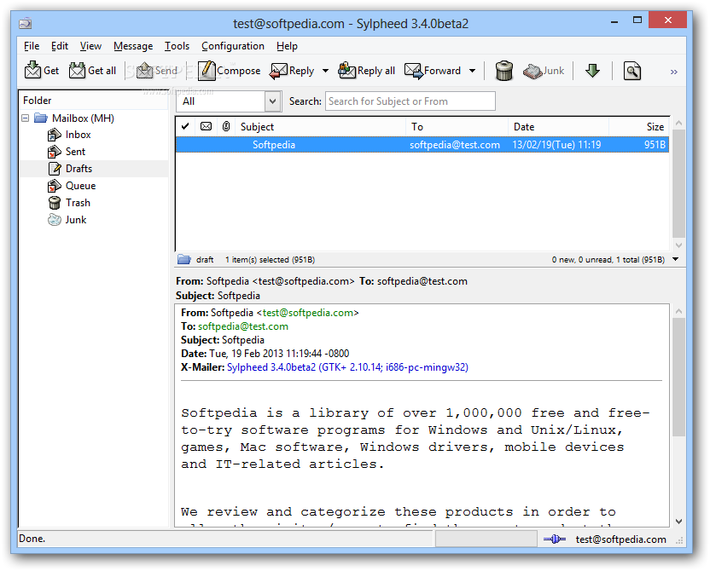The width and height of the screenshot is (710, 571).
Task: Collapse the Mailbox (MH) tree node
Action: [x=26, y=118]
